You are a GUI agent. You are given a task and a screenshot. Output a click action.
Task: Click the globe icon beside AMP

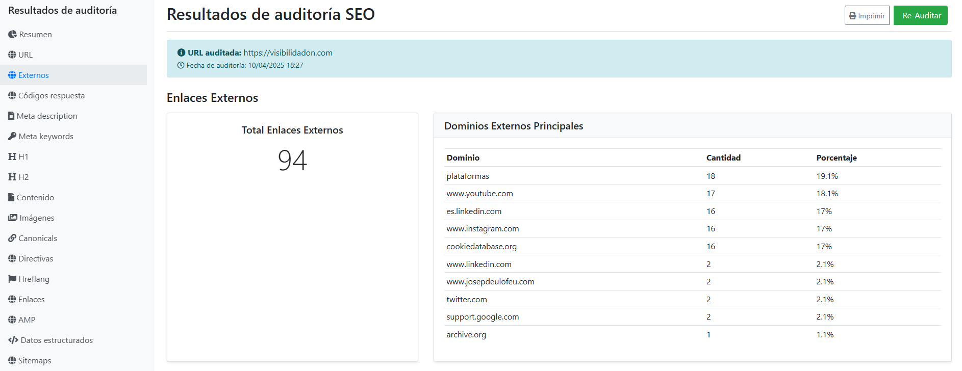[12, 320]
